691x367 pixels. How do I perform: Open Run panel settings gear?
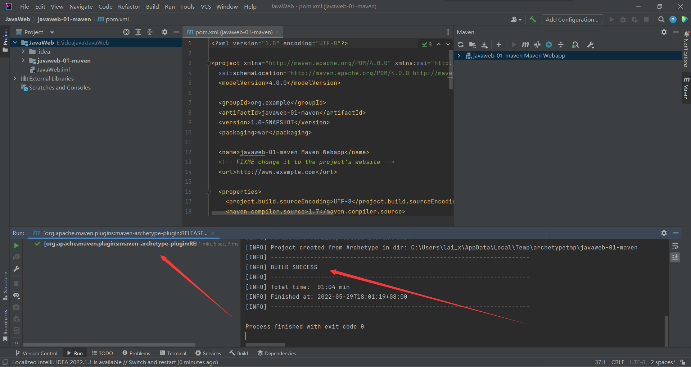(x=664, y=233)
